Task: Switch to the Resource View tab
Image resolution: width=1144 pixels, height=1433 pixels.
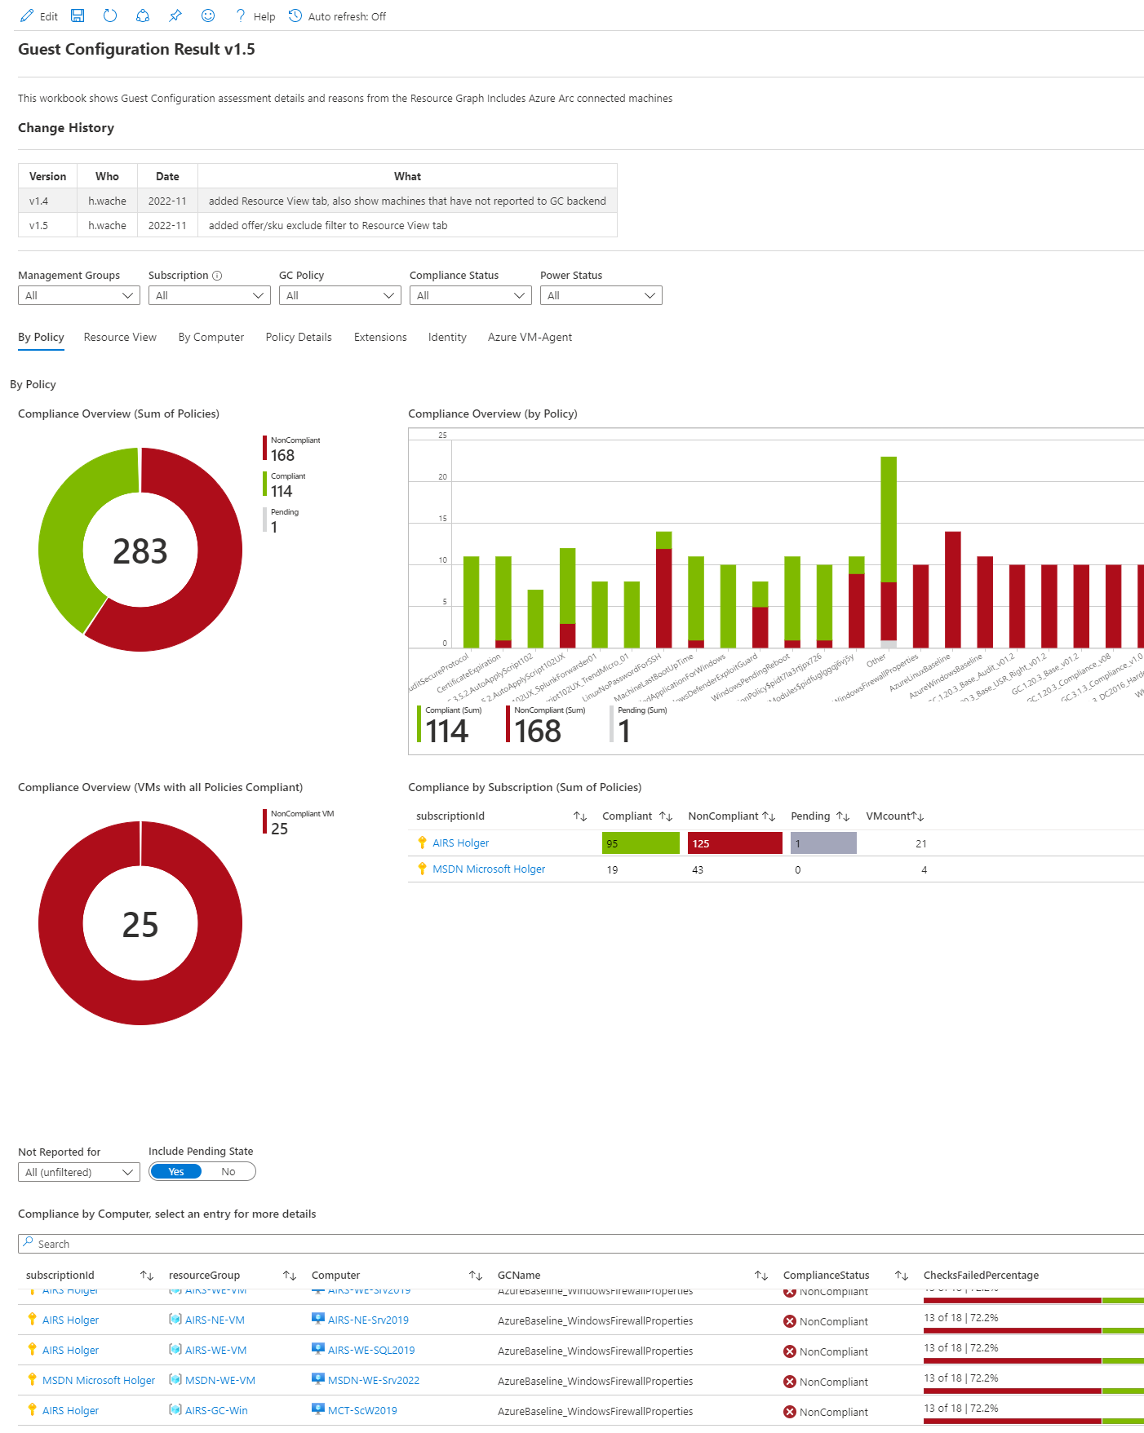Action: point(120,337)
